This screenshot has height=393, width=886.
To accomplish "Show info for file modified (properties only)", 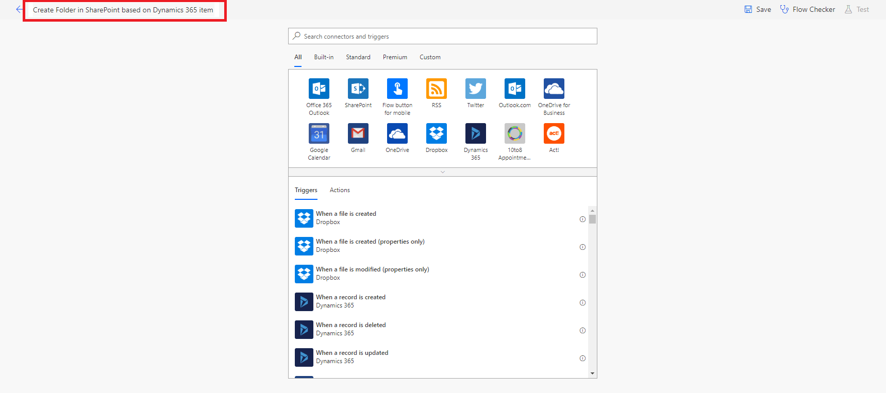I will click(582, 275).
